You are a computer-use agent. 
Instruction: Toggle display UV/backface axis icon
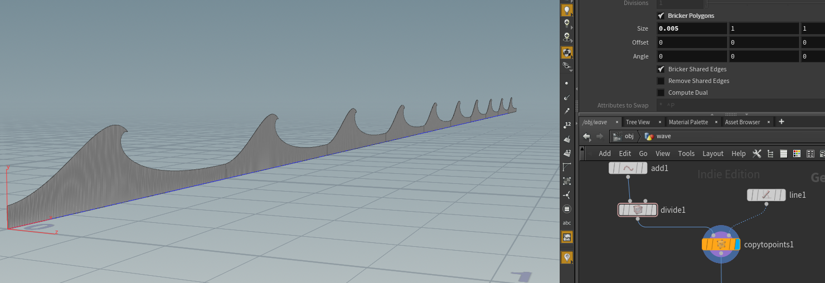pyautogui.click(x=567, y=195)
